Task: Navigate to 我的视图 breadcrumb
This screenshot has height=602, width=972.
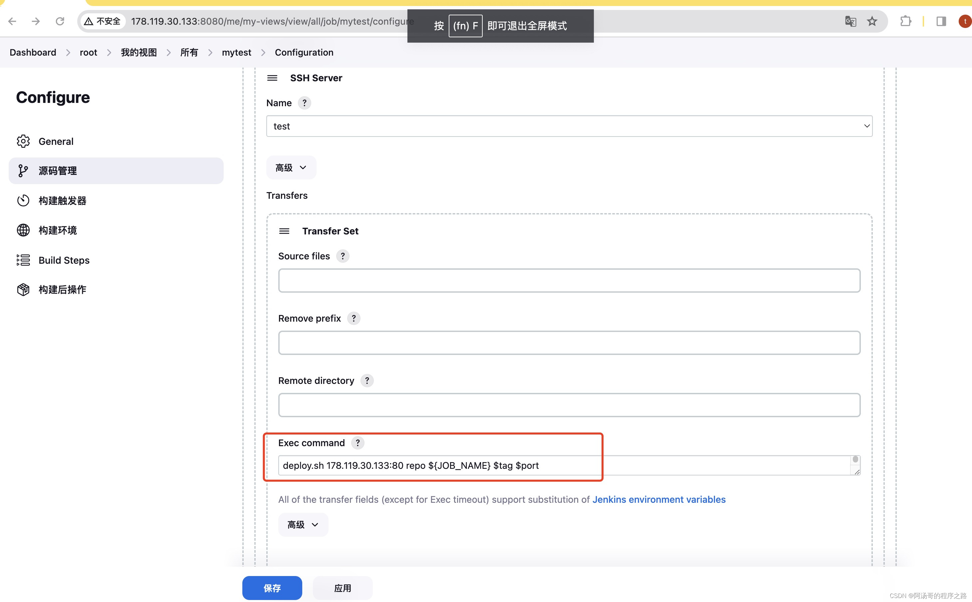Action: (x=139, y=53)
